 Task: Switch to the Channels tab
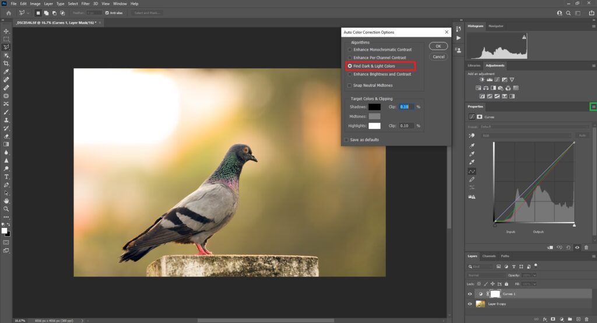(489, 256)
